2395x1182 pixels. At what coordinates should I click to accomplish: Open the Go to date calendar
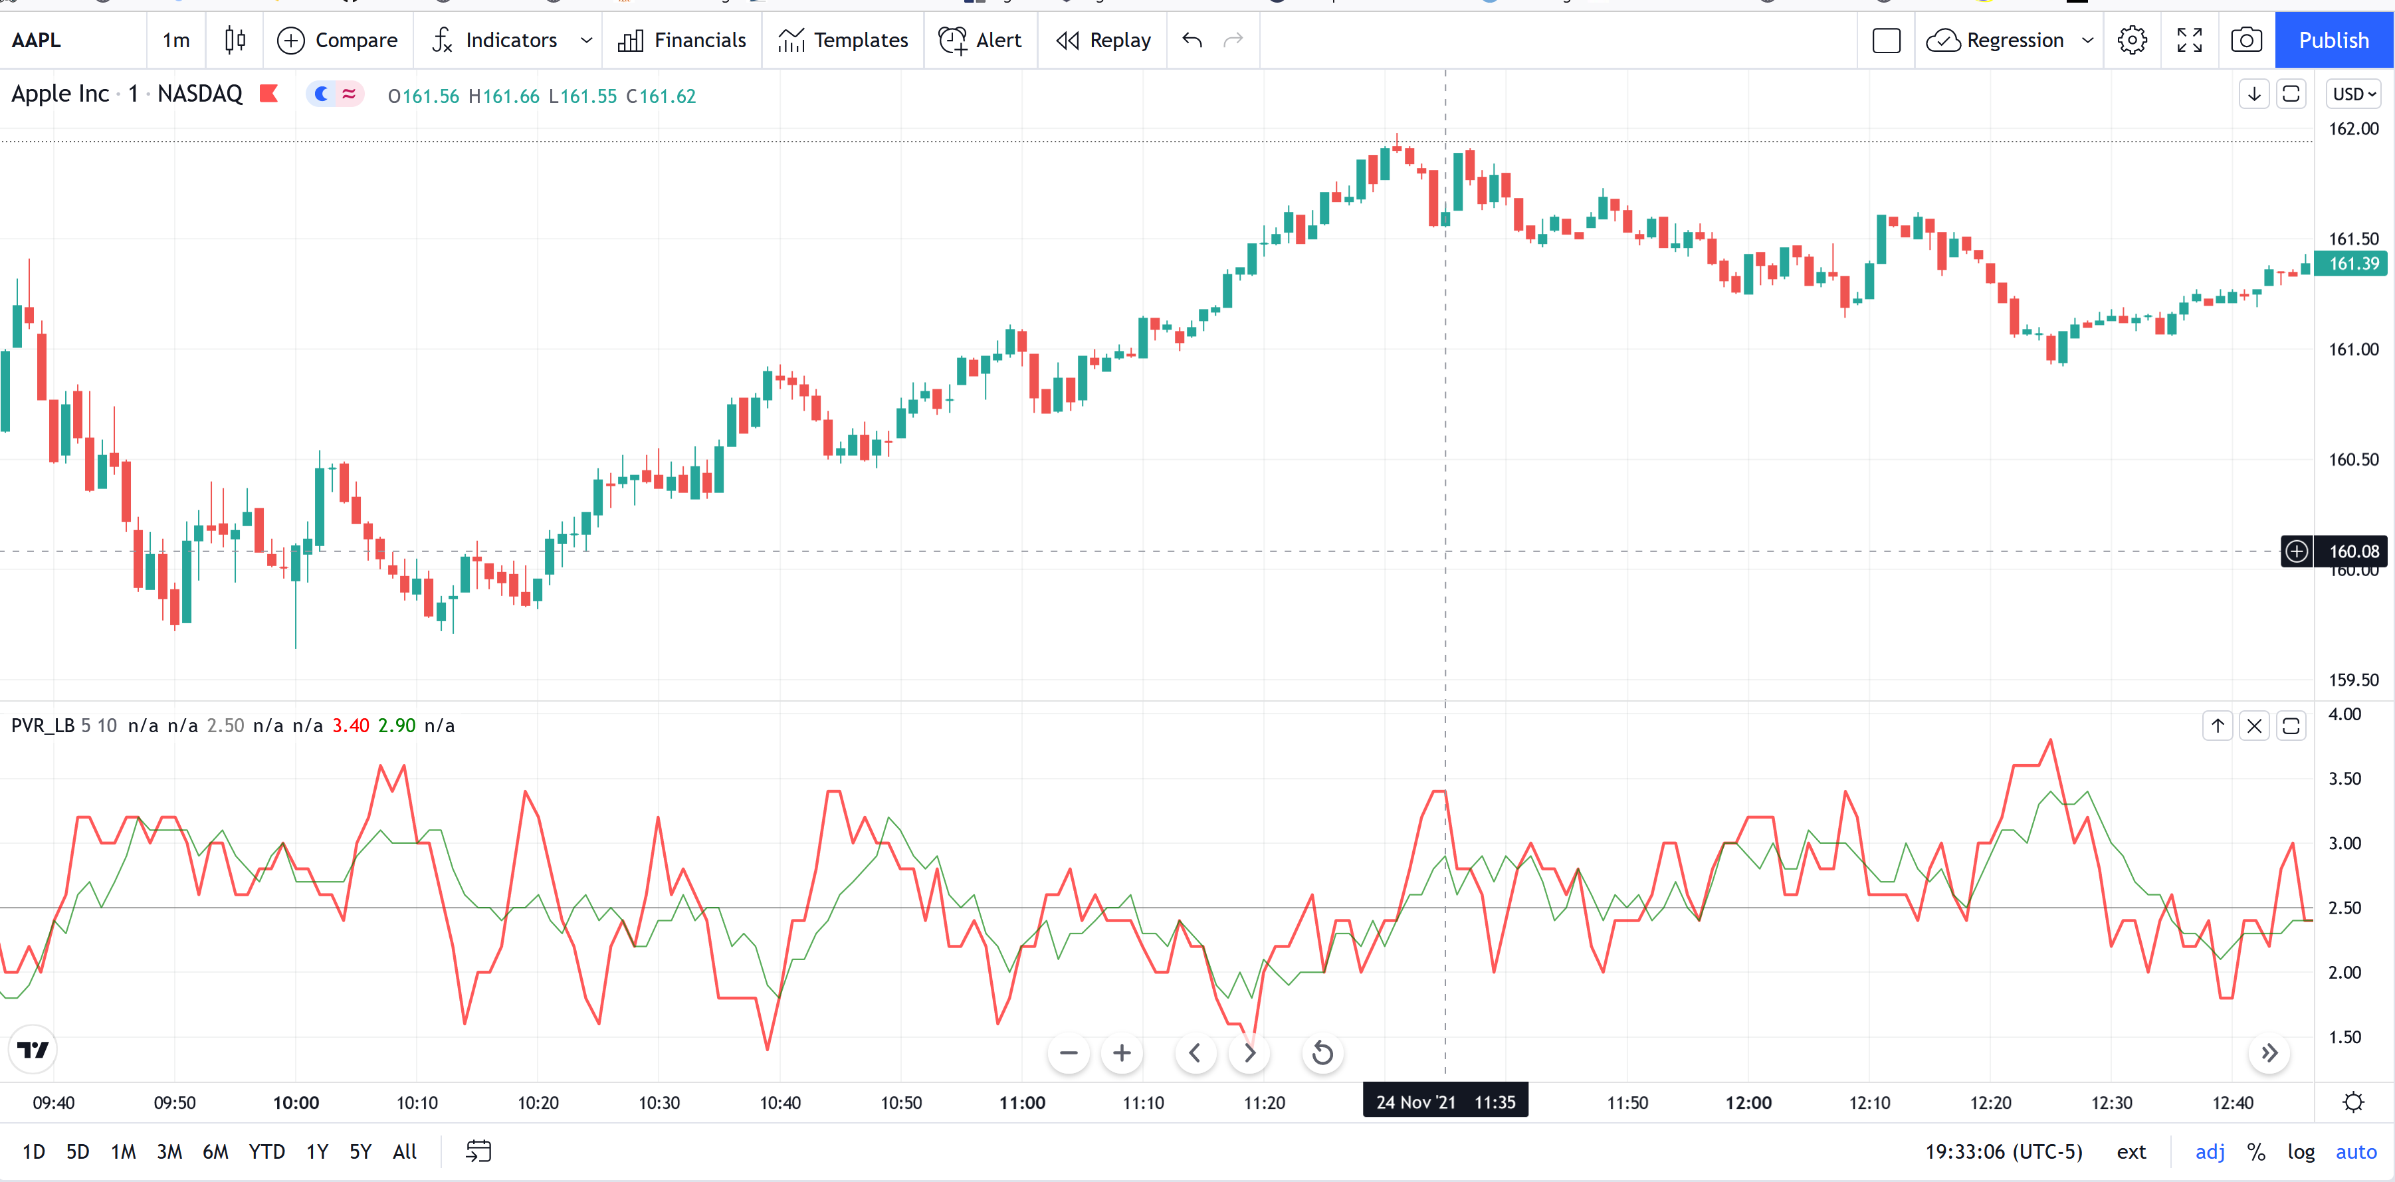click(x=478, y=1151)
